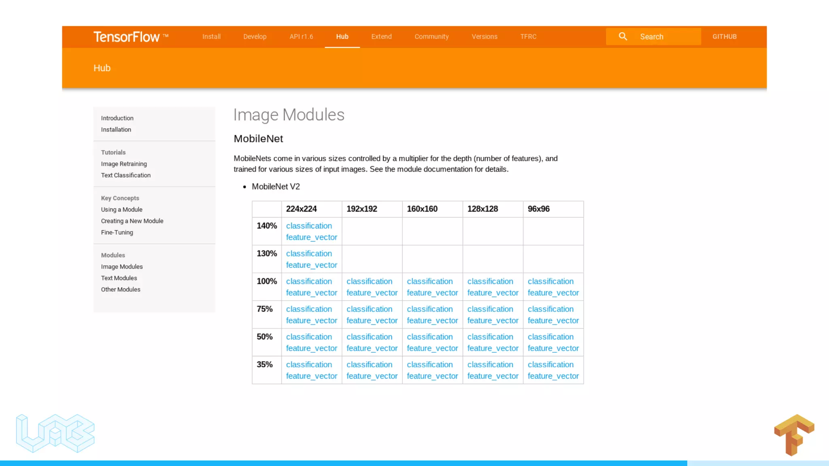Open 50% 96x96 classification link
This screenshot has width=829, height=466.
pyautogui.click(x=551, y=337)
